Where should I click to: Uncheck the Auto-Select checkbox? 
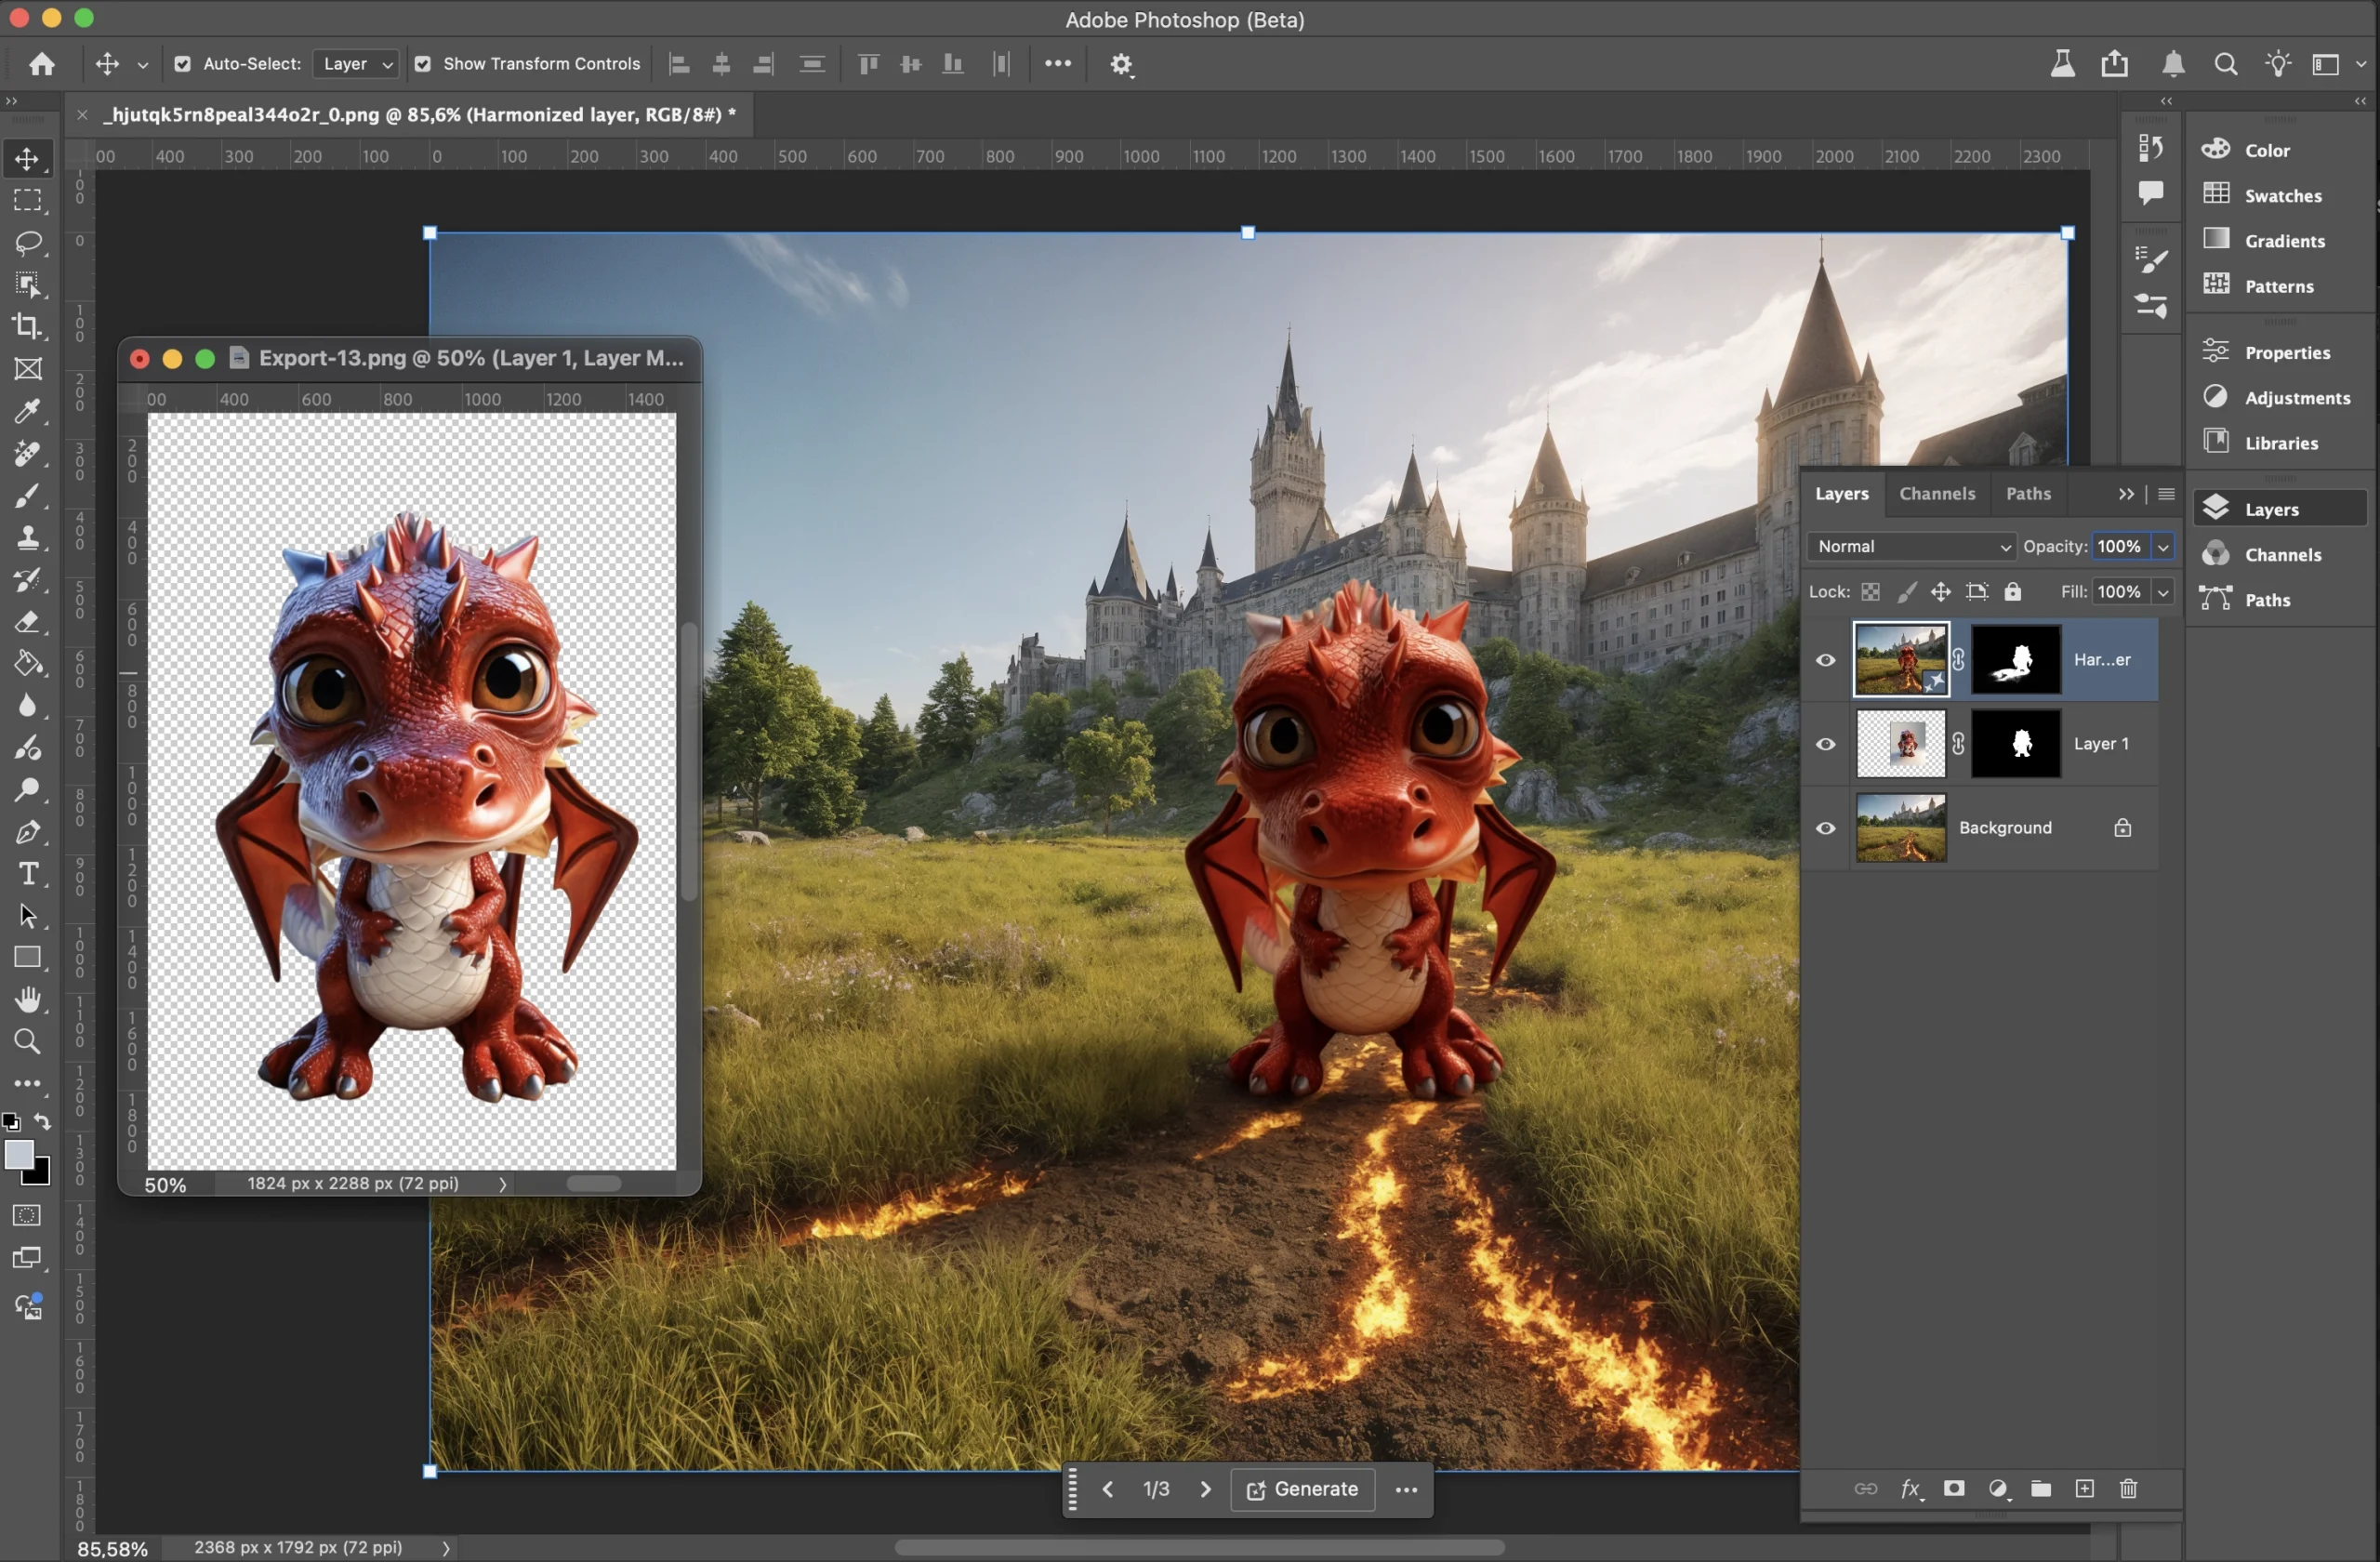(182, 64)
